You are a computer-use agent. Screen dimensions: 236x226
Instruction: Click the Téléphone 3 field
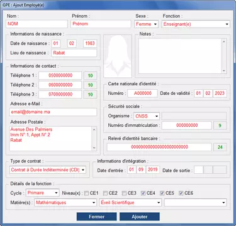pyautogui.click(x=60, y=94)
